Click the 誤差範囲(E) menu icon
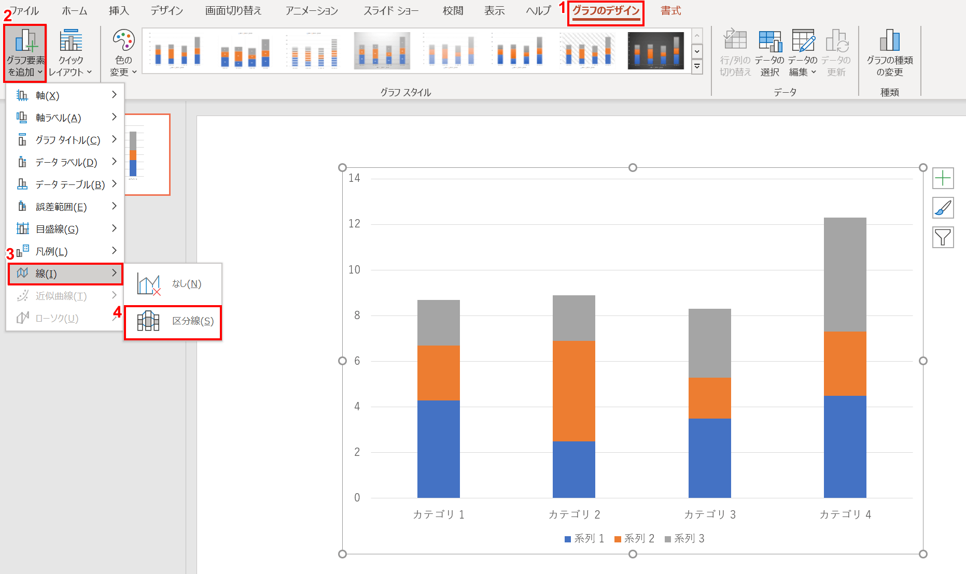Image resolution: width=966 pixels, height=574 pixels. 22,207
